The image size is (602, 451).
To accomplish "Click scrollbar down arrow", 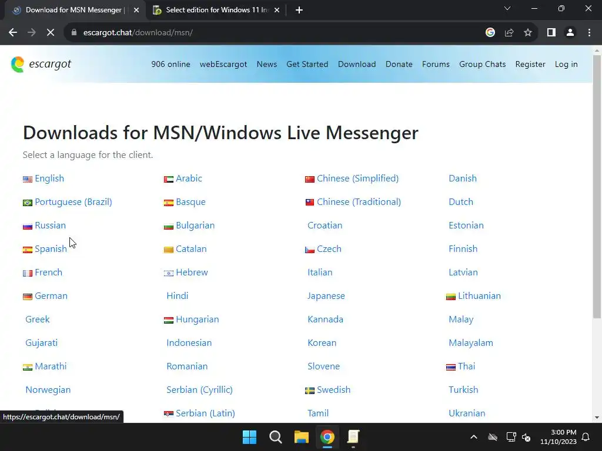I will 597,418.
